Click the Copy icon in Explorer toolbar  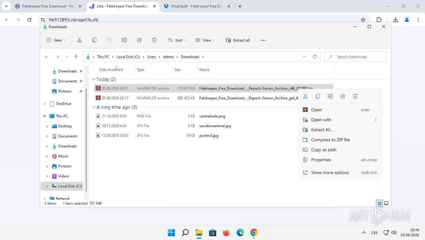tap(94, 40)
